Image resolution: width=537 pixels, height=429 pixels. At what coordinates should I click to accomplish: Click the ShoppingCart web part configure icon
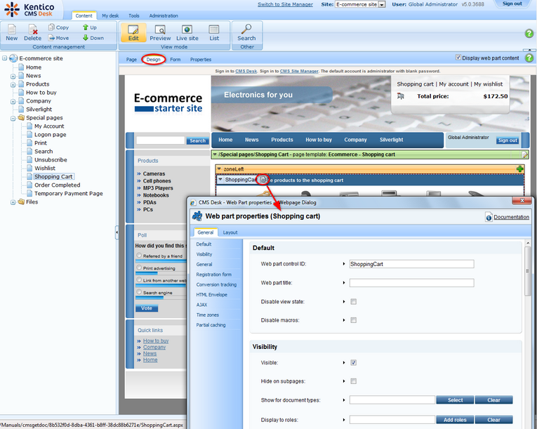(x=263, y=179)
